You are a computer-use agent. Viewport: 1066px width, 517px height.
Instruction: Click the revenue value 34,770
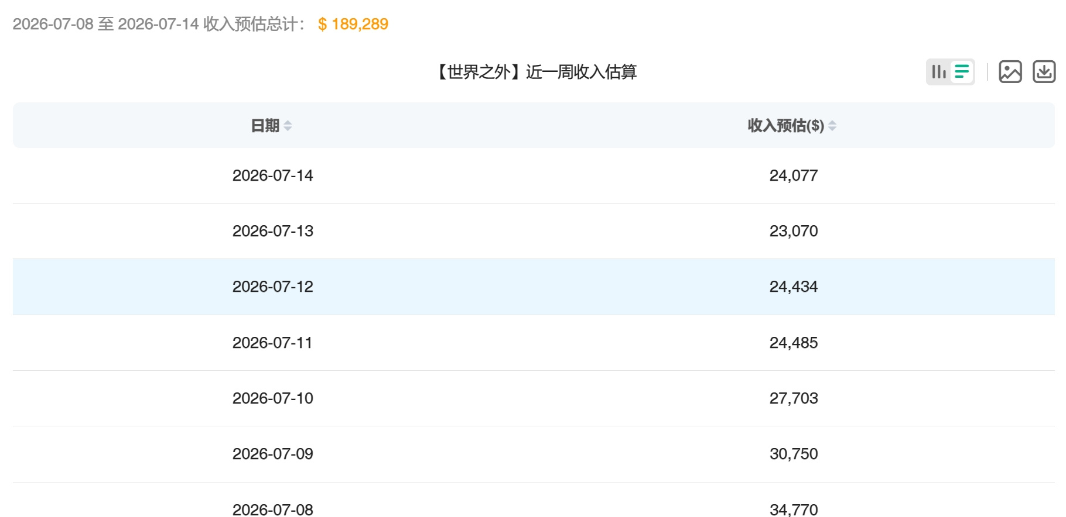794,509
